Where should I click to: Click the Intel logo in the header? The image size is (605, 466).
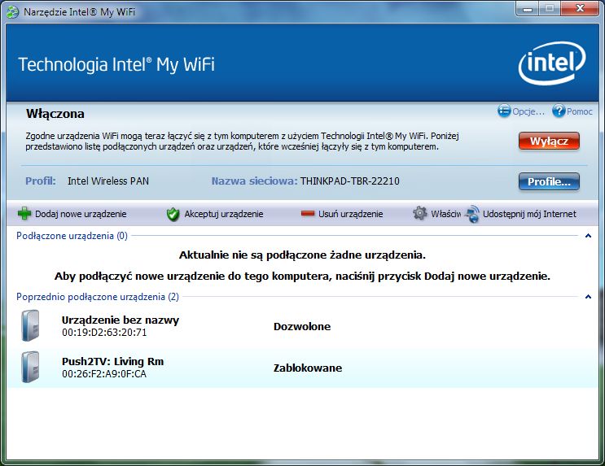(x=552, y=63)
